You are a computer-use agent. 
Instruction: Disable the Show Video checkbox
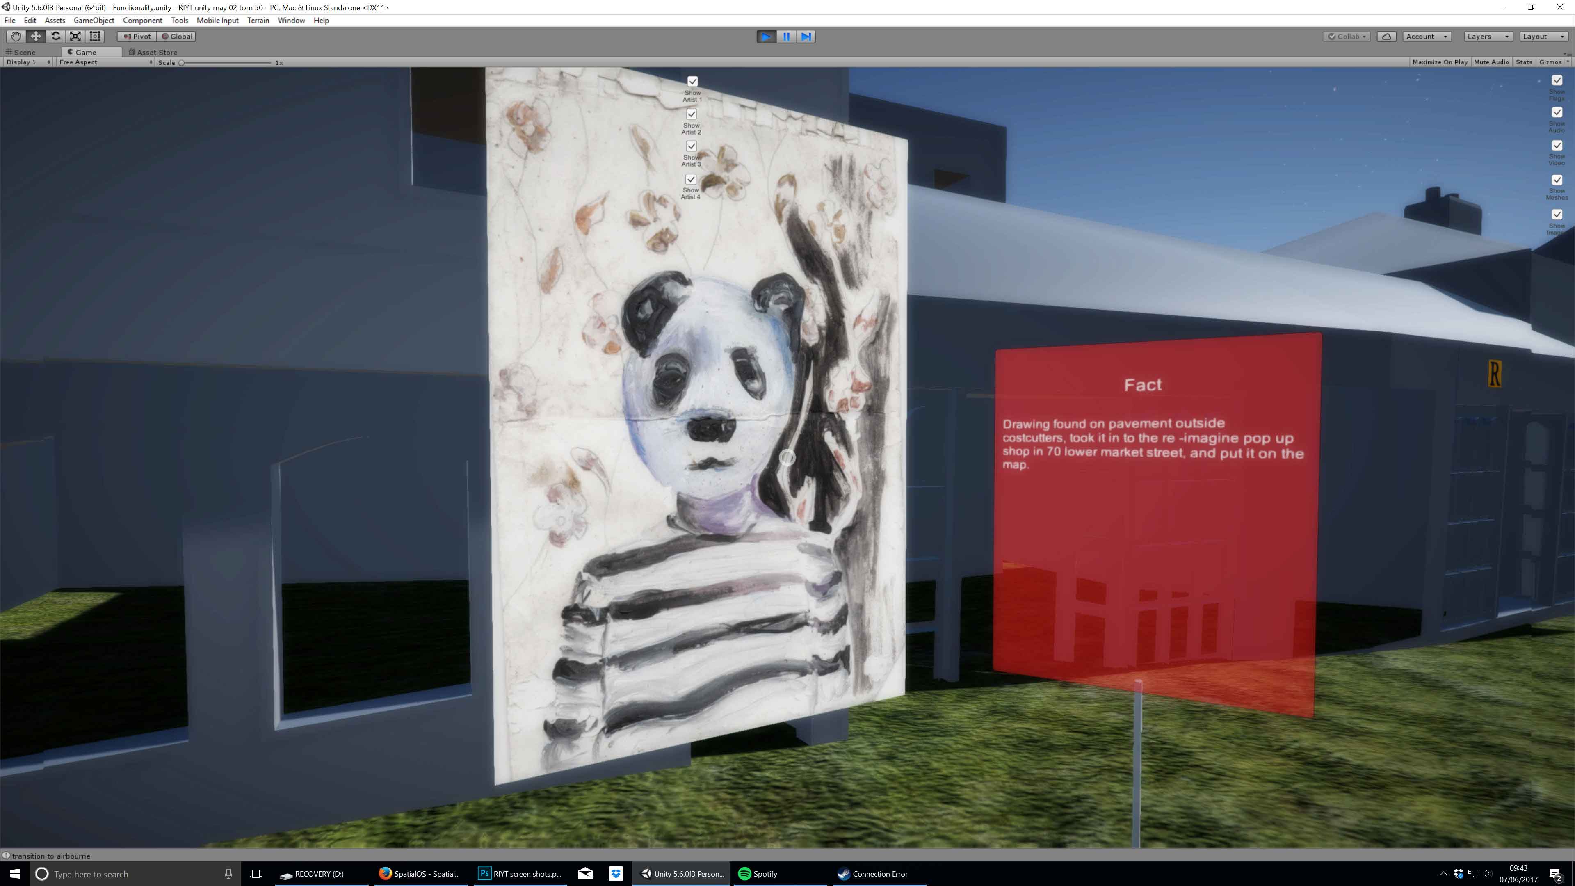click(x=1557, y=146)
